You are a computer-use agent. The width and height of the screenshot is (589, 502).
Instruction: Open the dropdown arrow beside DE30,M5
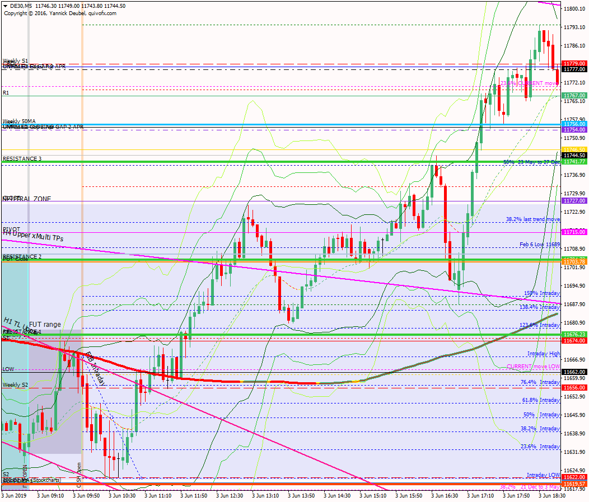[6, 6]
